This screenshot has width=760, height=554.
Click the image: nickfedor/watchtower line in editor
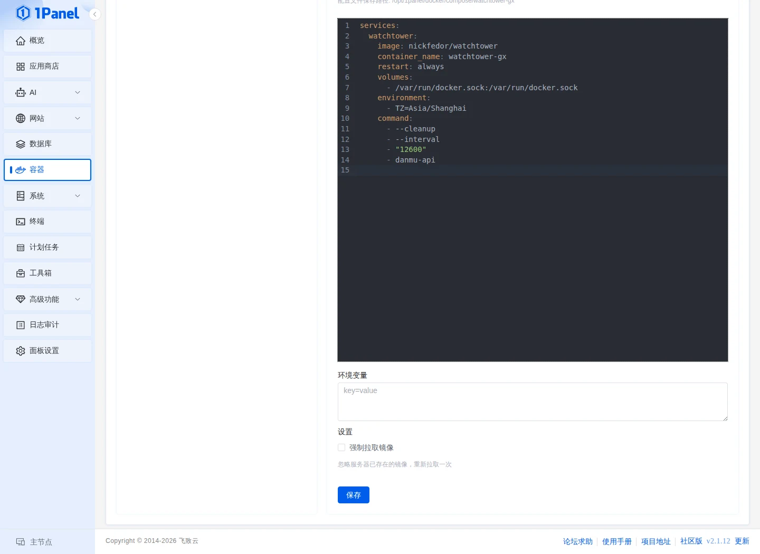[x=437, y=46]
